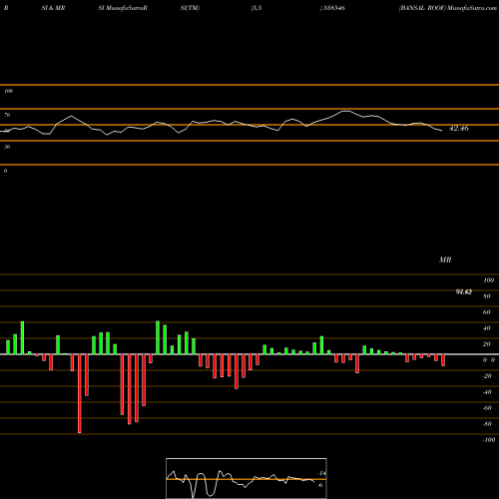The width and height of the screenshot is (499, 499).
Task: Click the 538546 stock code in header
Action: 333,8
